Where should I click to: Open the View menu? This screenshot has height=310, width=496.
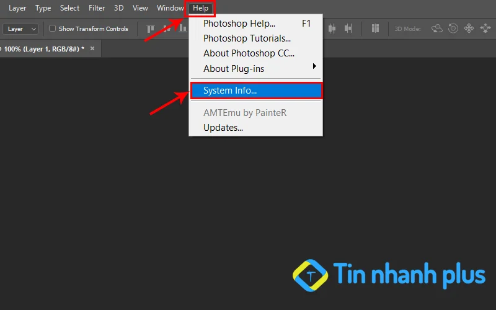click(x=140, y=8)
